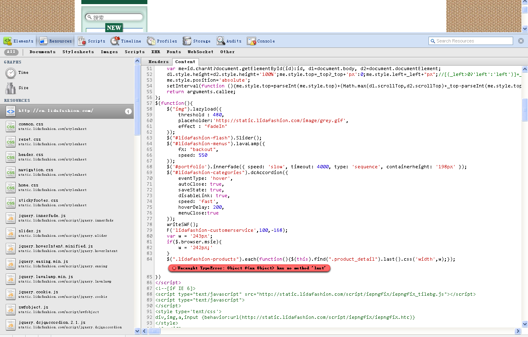
Task: Filter resources by Scripts type
Action: point(135,52)
